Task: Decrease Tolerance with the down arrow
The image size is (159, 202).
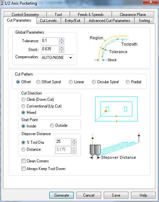Action: [62, 43]
